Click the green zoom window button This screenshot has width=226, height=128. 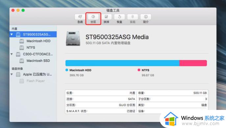[x=23, y=11]
